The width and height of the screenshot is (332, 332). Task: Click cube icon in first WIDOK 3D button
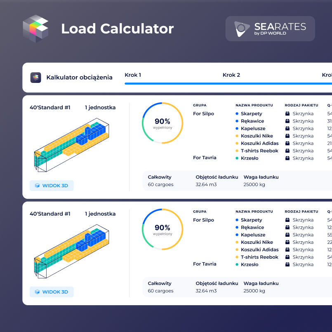(37, 186)
